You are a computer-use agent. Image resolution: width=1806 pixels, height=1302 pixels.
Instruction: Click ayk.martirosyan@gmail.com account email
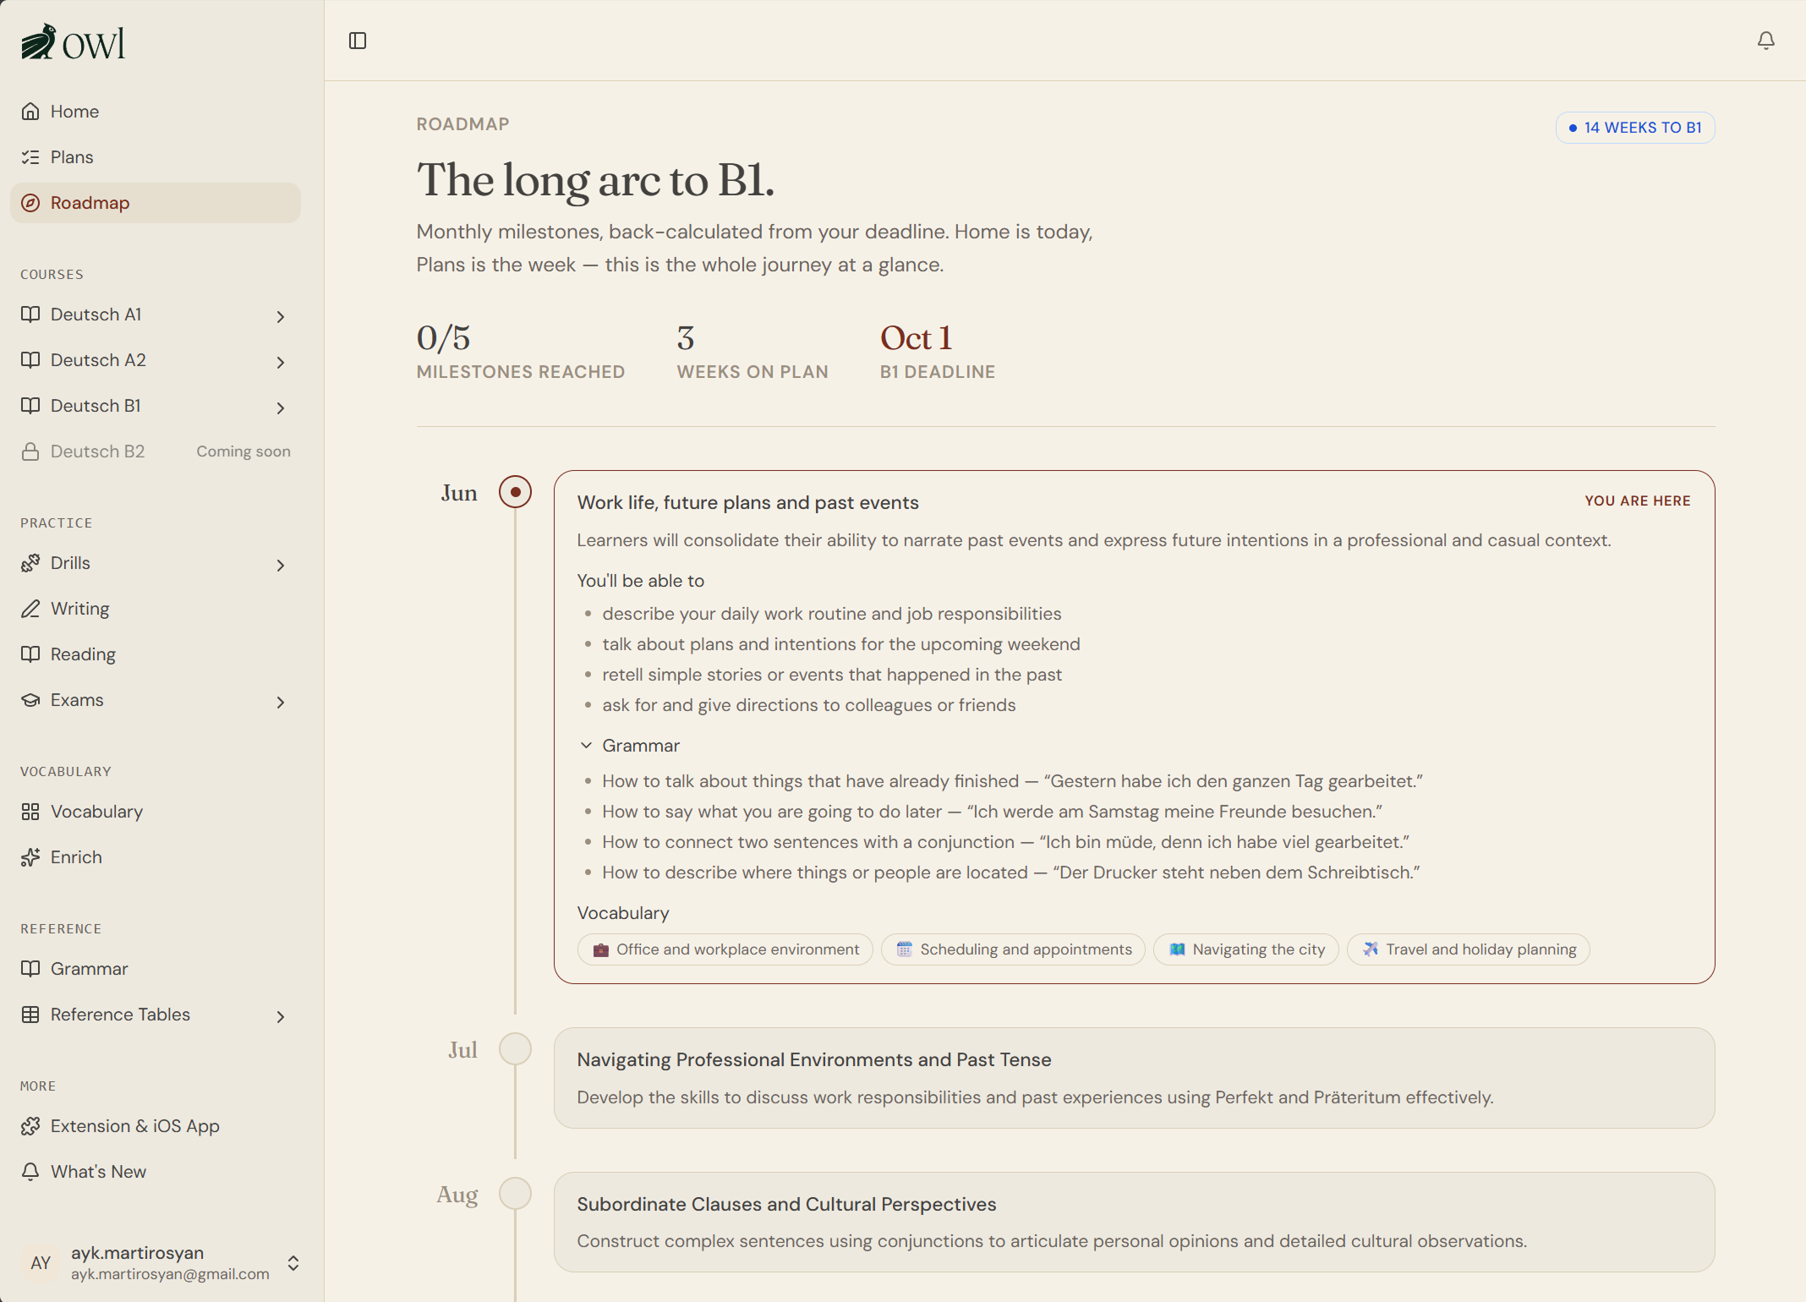click(170, 1274)
